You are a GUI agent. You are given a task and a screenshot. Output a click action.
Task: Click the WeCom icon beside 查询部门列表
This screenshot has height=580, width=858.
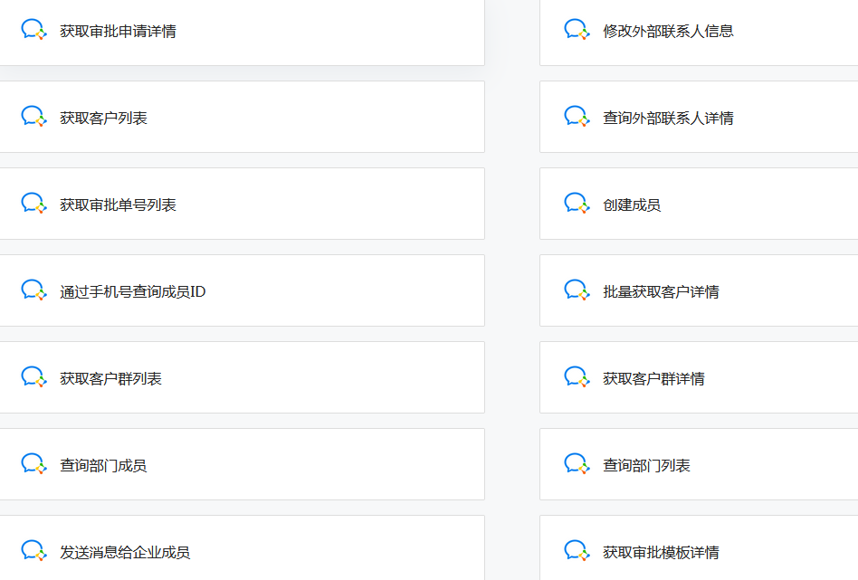pos(577,463)
